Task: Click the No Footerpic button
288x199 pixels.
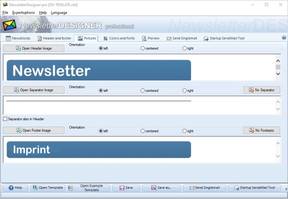Action: pyautogui.click(x=261, y=130)
